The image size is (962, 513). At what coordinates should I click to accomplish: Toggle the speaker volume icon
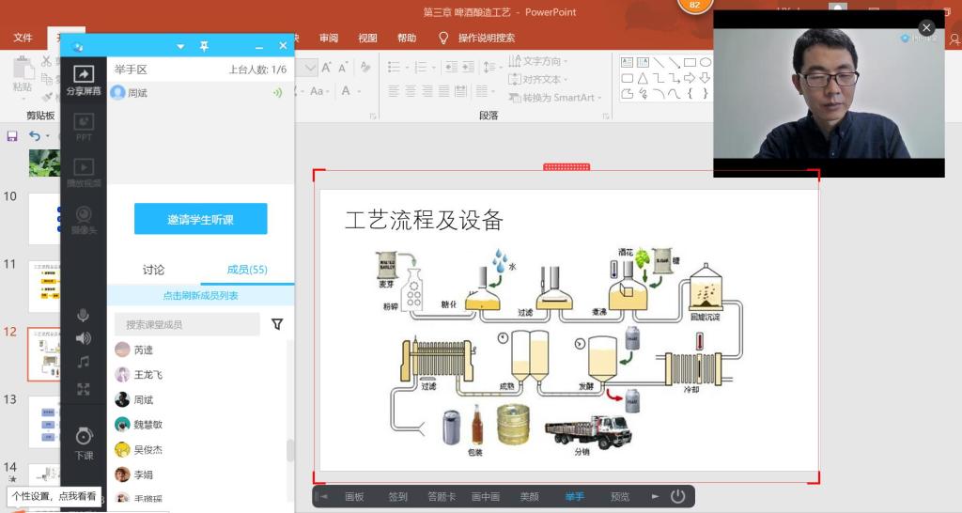click(x=84, y=338)
